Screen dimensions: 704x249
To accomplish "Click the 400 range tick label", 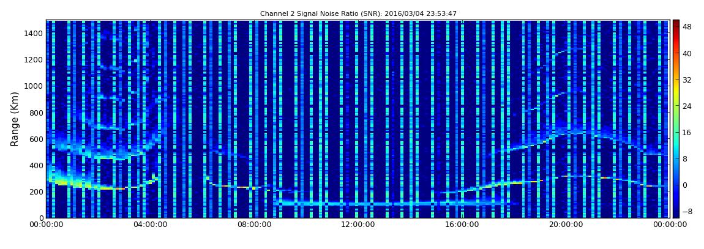I will [x=37, y=166].
